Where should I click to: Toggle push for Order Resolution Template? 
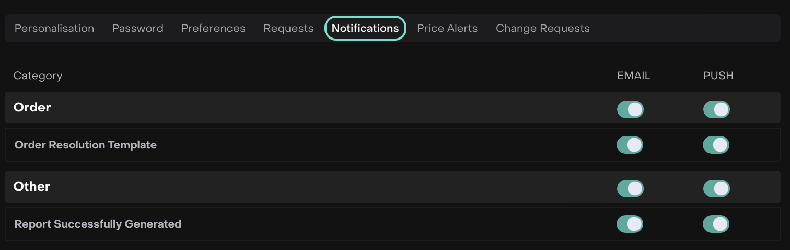(x=716, y=145)
